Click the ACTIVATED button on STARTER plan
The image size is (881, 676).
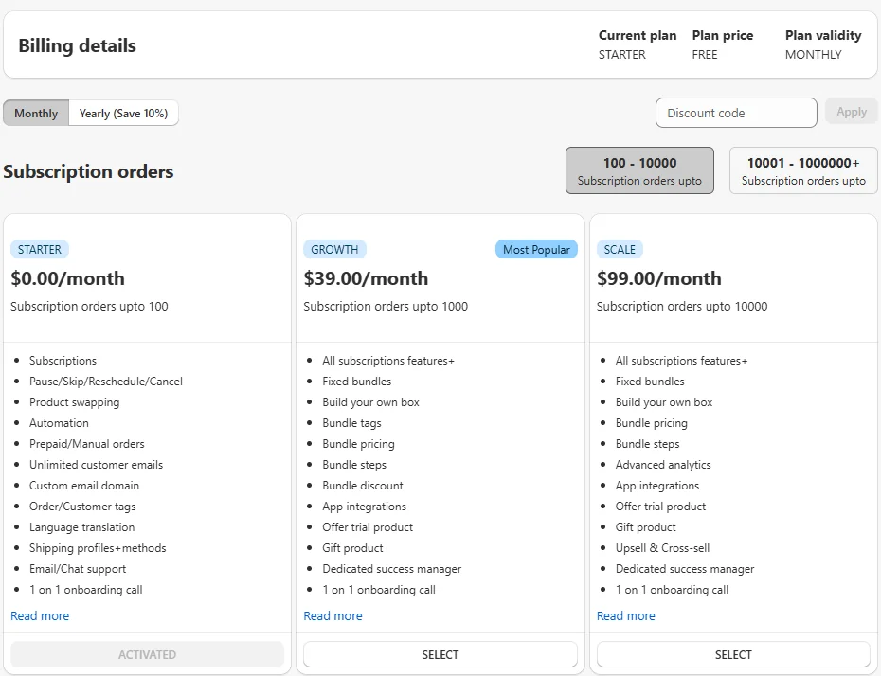(147, 654)
